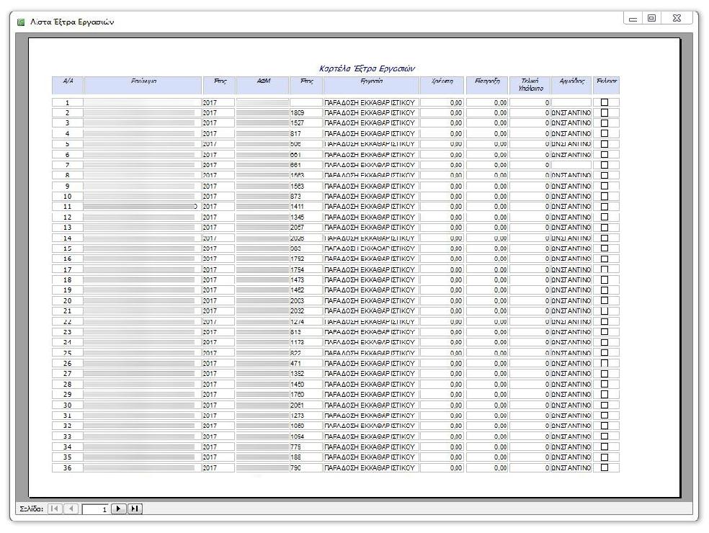Select code 817 in row 4
The image size is (709, 533).
pyautogui.click(x=295, y=133)
